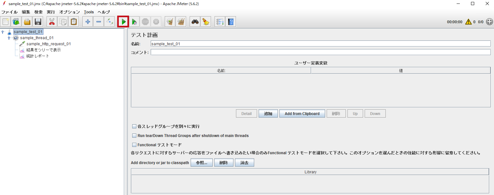This screenshot has width=494, height=195.
Task: Collapse the sample_test_01 tree node handle
Action: 3,32
